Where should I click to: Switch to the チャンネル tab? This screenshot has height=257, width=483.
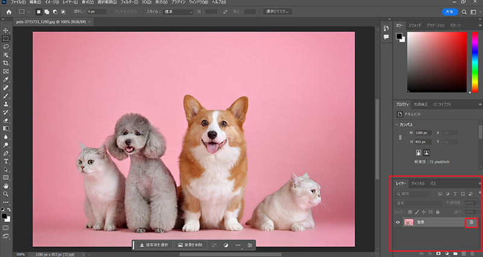[x=418, y=183]
